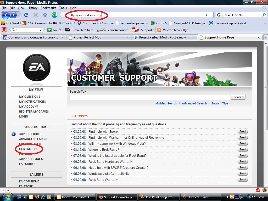This screenshot has width=268, height=201.
Task: Open the Gizmo5 bookmark
Action: coord(159,23)
